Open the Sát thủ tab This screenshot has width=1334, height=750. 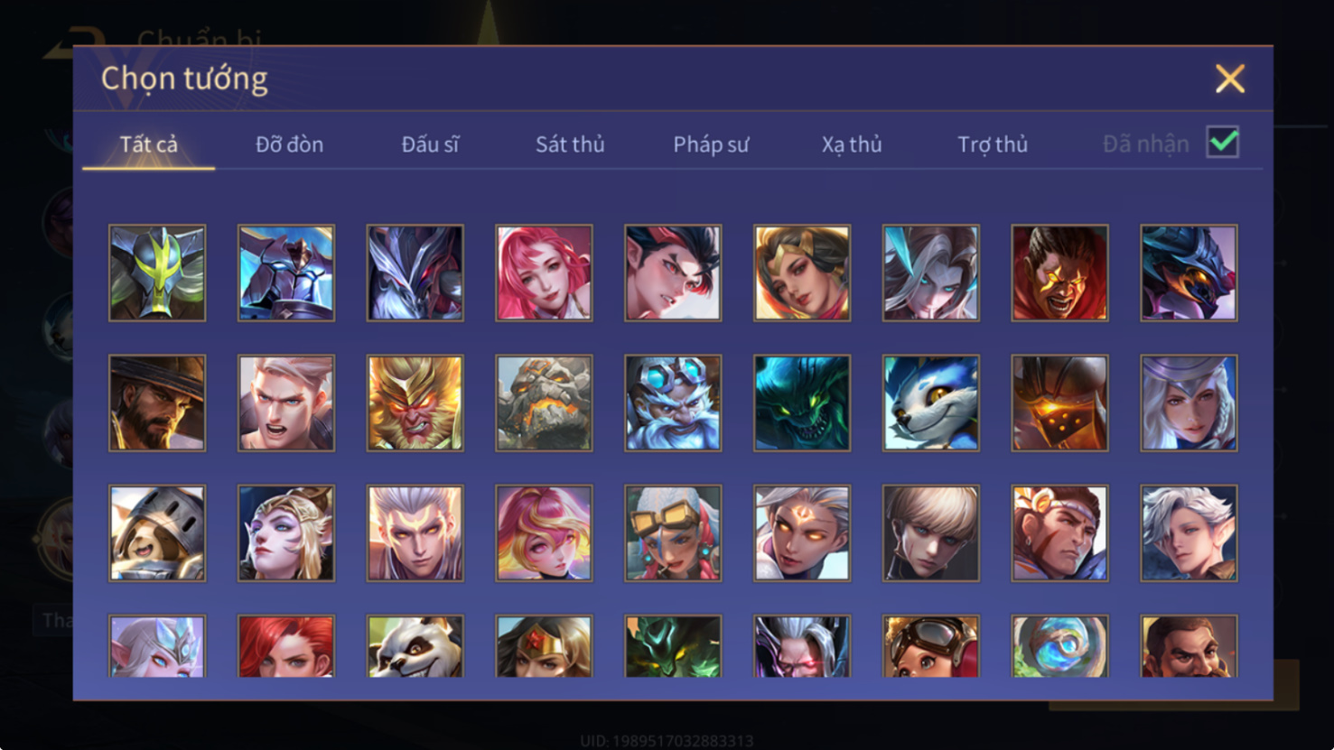click(x=570, y=144)
